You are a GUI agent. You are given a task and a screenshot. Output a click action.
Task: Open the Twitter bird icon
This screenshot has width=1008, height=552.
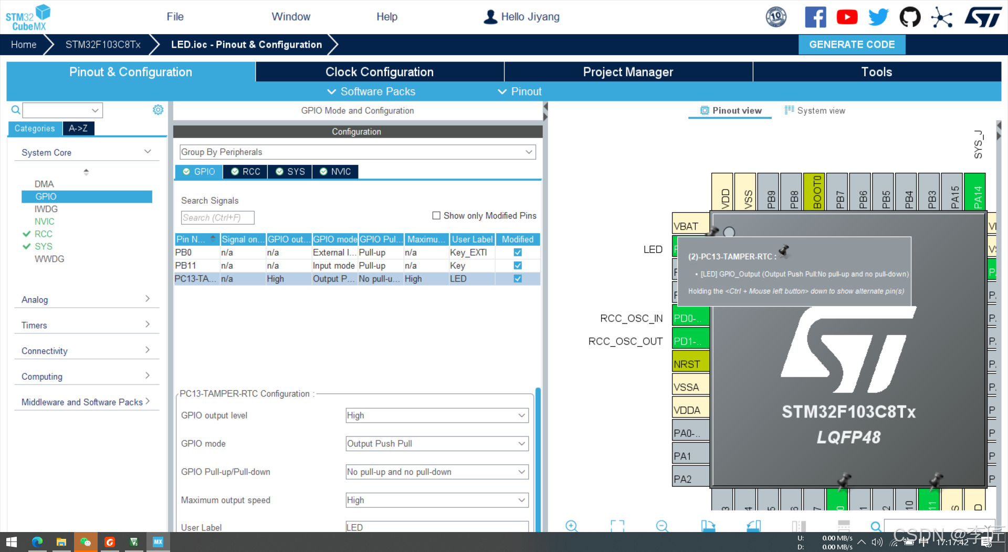(x=878, y=17)
